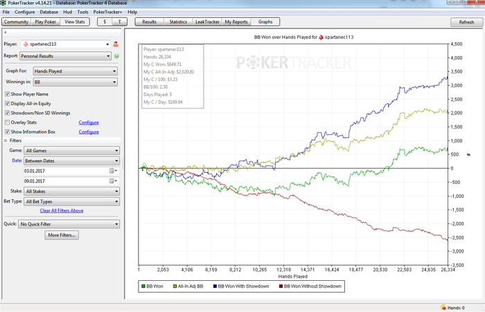This screenshot has width=485, height=312.
Task: Switch to the Results tab
Action: (x=150, y=22)
